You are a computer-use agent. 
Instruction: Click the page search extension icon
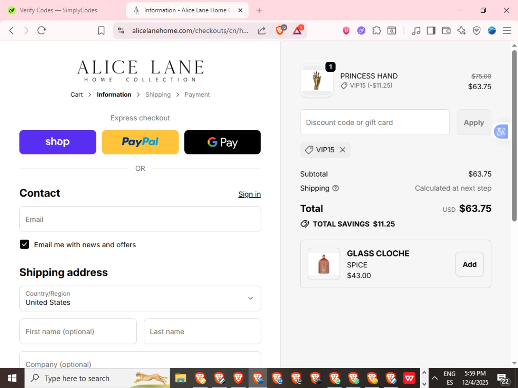[392, 31]
